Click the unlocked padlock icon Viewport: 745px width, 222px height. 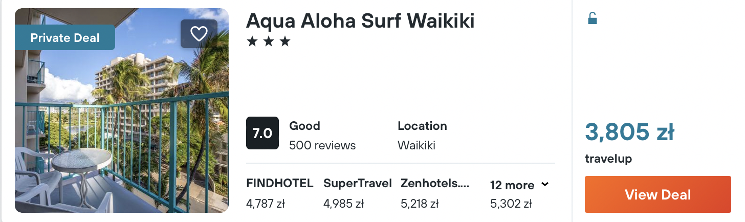click(x=592, y=19)
